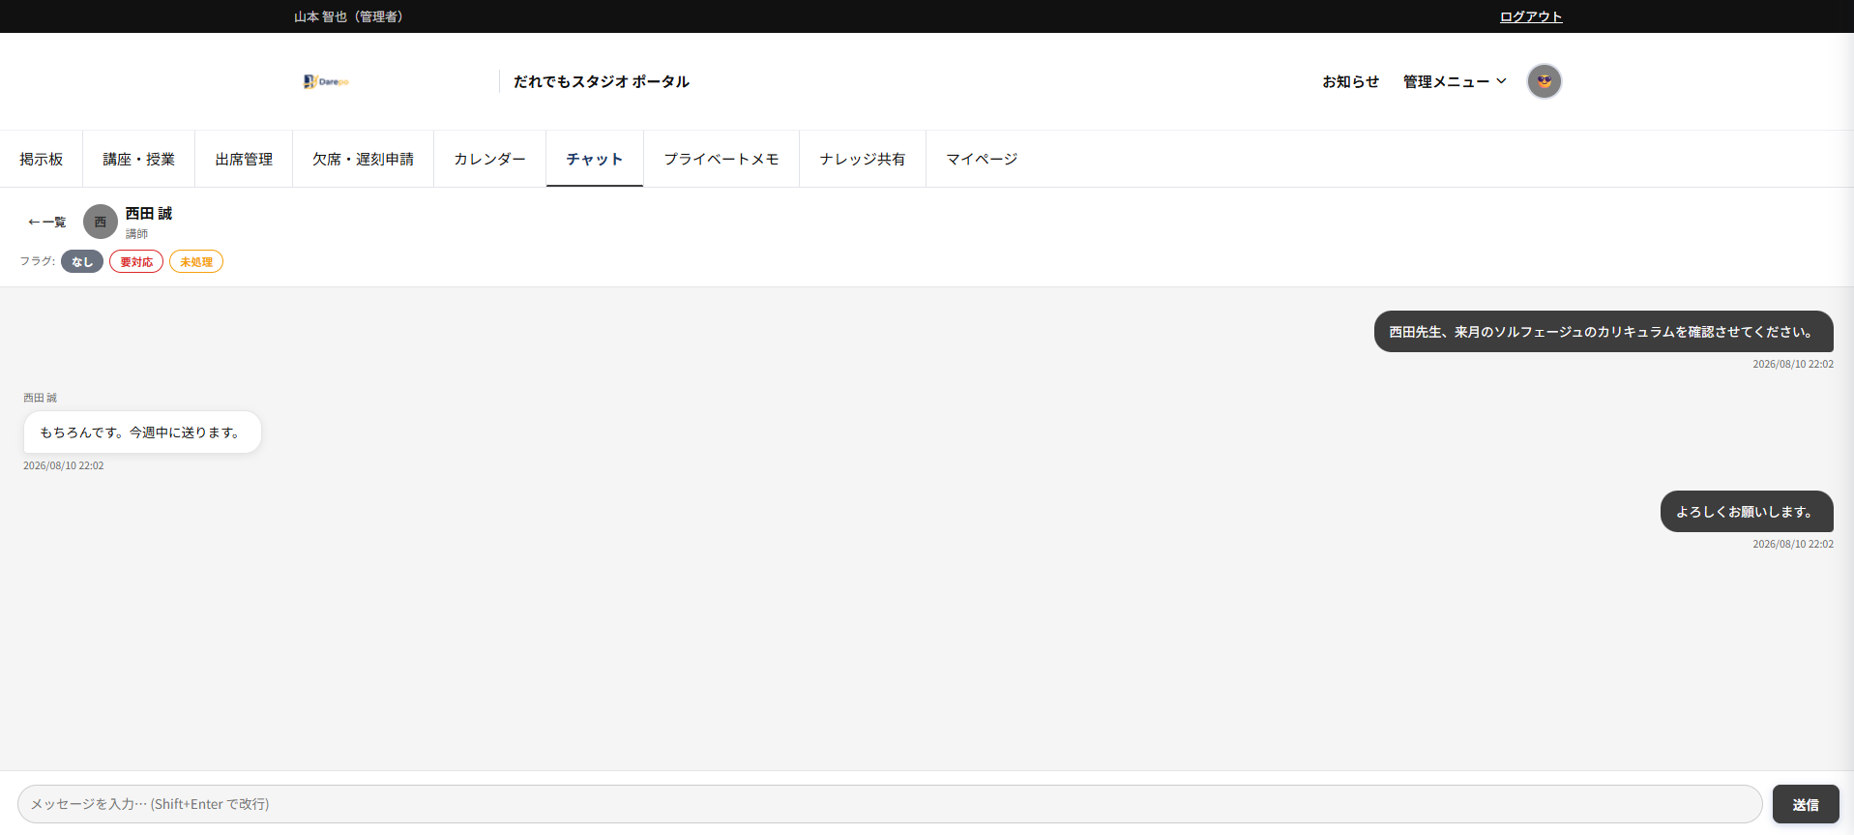Switch to the 講座・授業 tab
Image resolution: width=1854 pixels, height=835 pixels.
click(x=139, y=159)
